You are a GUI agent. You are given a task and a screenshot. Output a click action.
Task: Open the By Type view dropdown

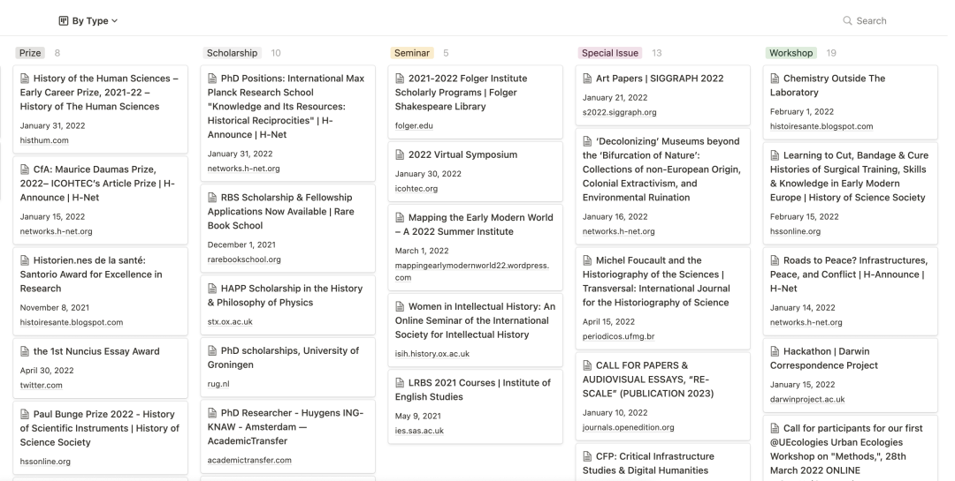(88, 20)
